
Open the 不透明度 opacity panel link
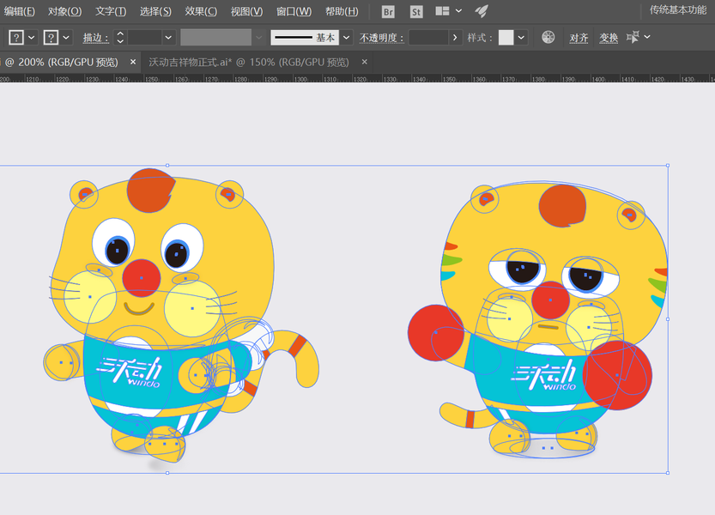pos(382,38)
